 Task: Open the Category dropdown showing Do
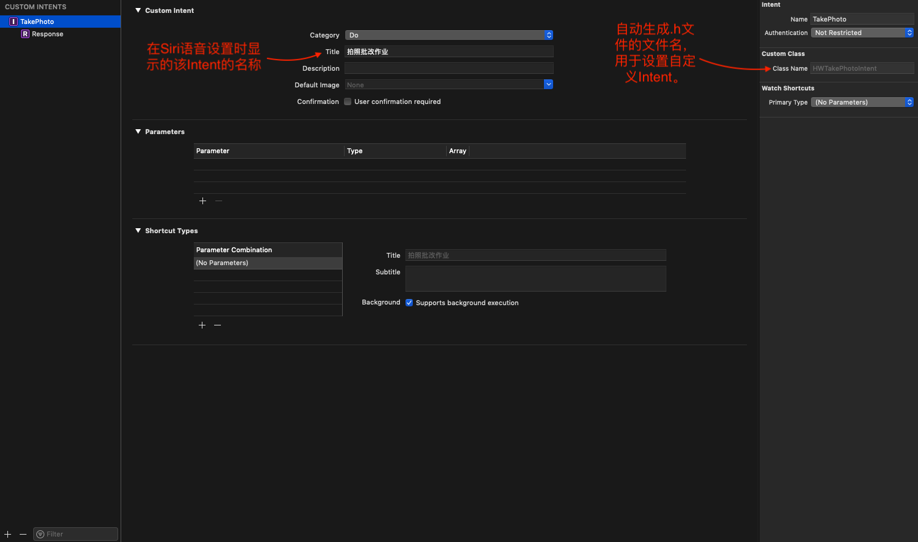pos(449,35)
